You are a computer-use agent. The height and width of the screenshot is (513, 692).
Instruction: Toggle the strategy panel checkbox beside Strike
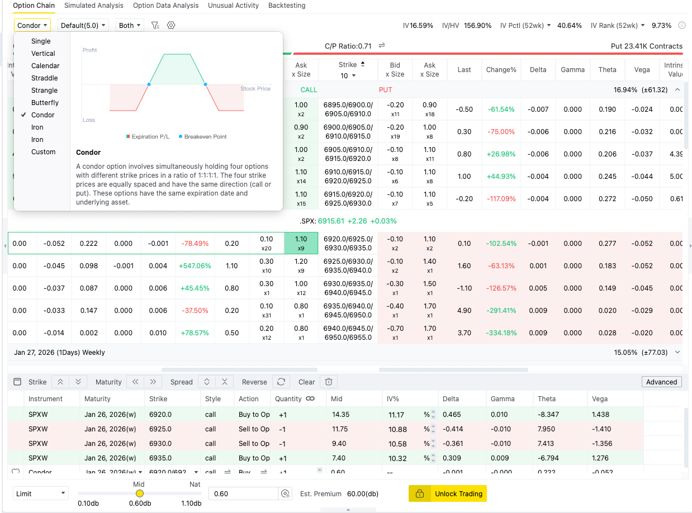tap(17, 382)
